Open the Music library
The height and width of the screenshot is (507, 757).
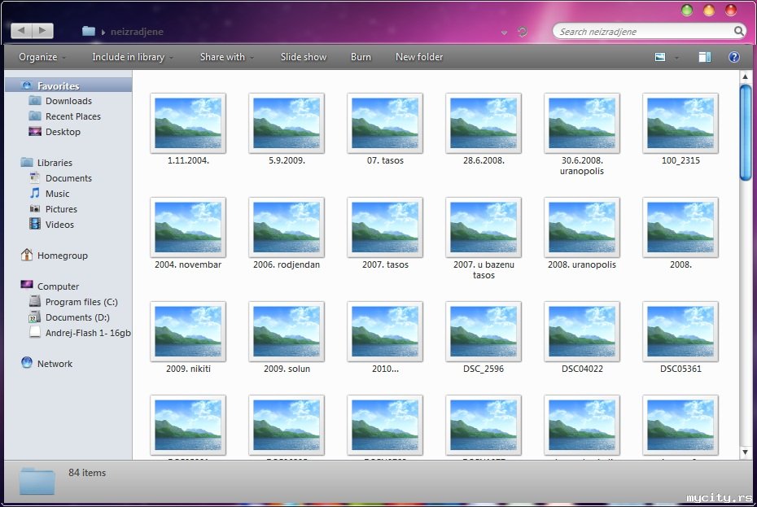coord(58,194)
